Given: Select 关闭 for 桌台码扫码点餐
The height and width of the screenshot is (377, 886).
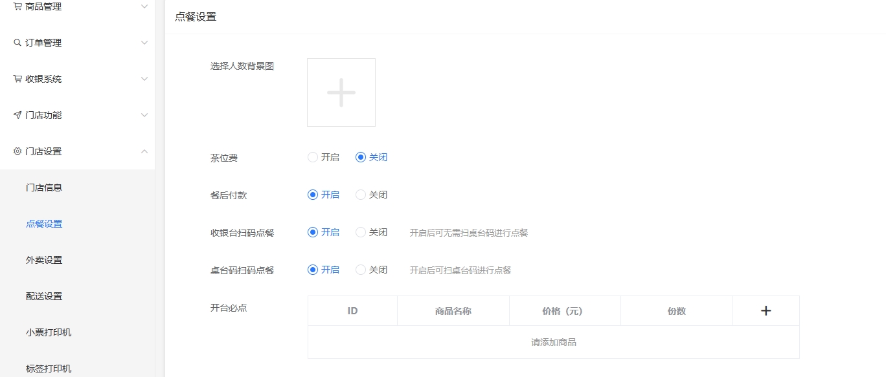Looking at the screenshot, I should point(361,270).
